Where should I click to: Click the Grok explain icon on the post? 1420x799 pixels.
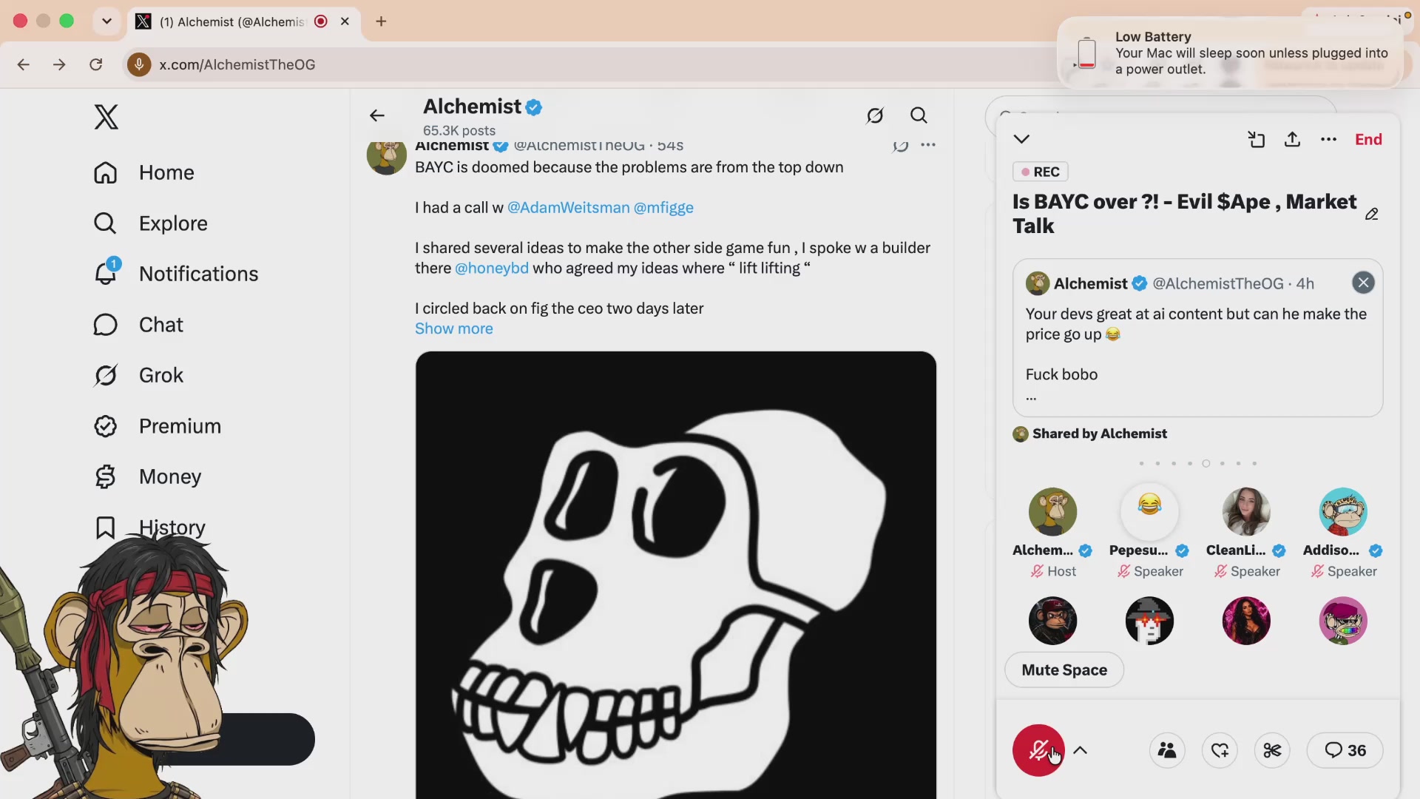pyautogui.click(x=900, y=145)
